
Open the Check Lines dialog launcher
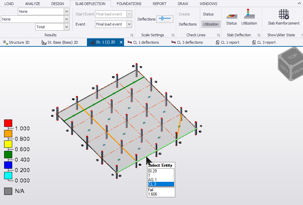(218, 35)
